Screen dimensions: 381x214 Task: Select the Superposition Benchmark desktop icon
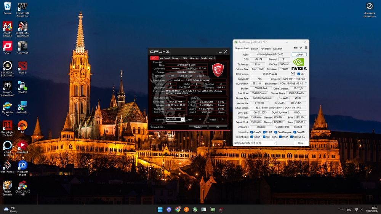click(x=22, y=29)
